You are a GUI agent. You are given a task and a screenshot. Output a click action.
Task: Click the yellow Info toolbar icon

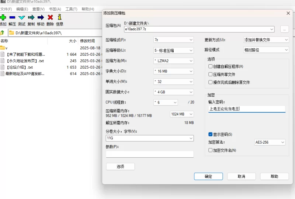point(60,17)
